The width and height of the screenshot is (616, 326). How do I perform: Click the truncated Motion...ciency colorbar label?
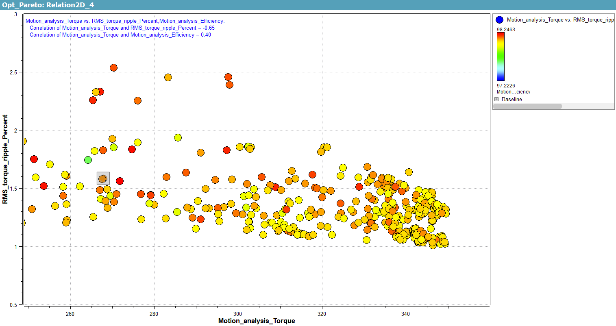[513, 92]
